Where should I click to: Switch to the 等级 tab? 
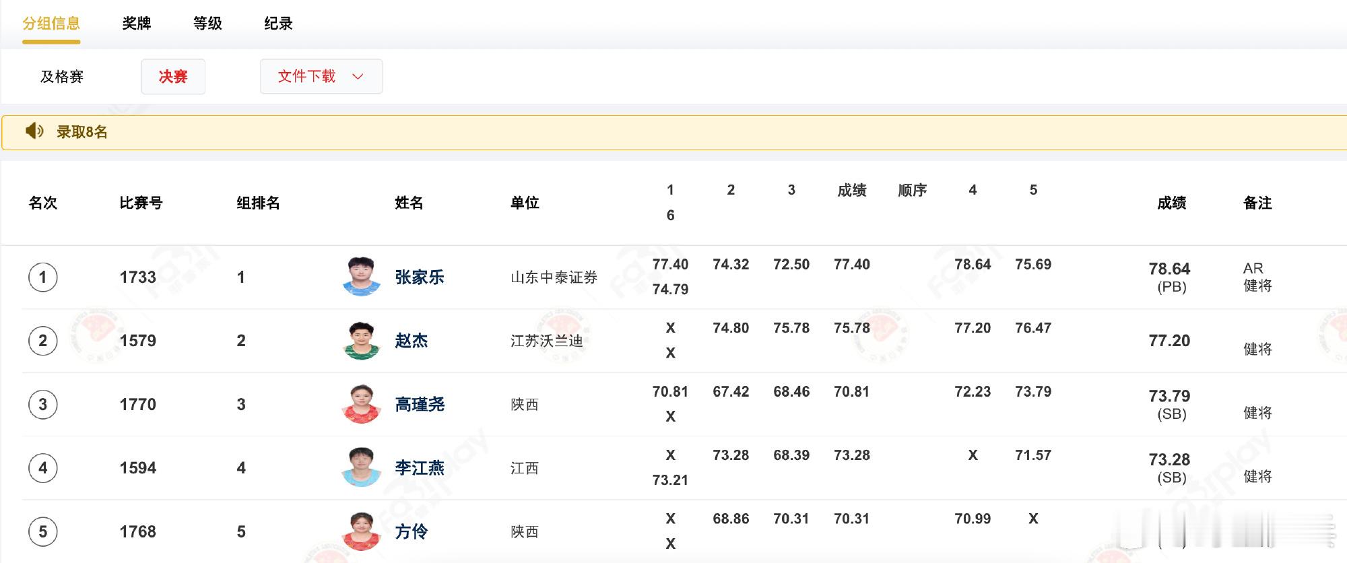207,24
